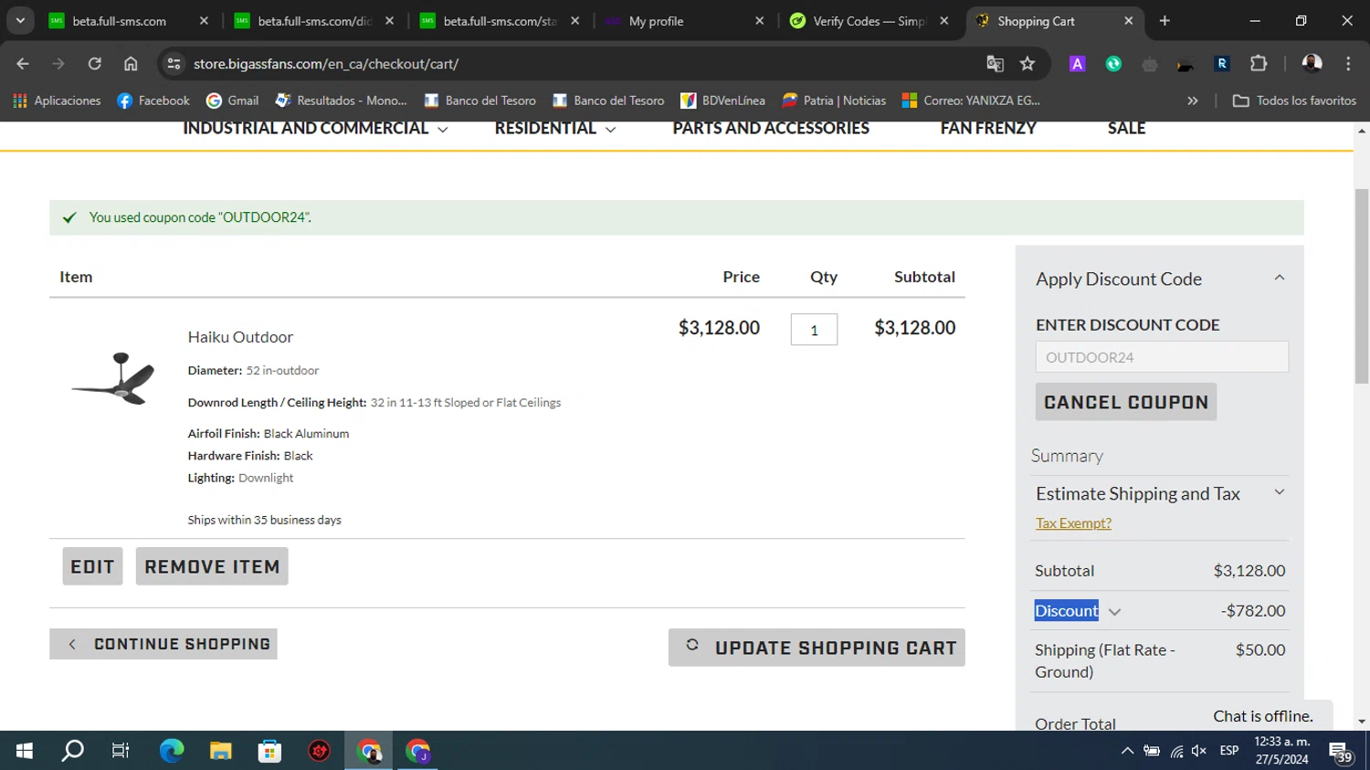Screen dimensions: 1370x770
Task: Click Update Shopping Cart button
Action: pyautogui.click(x=817, y=648)
